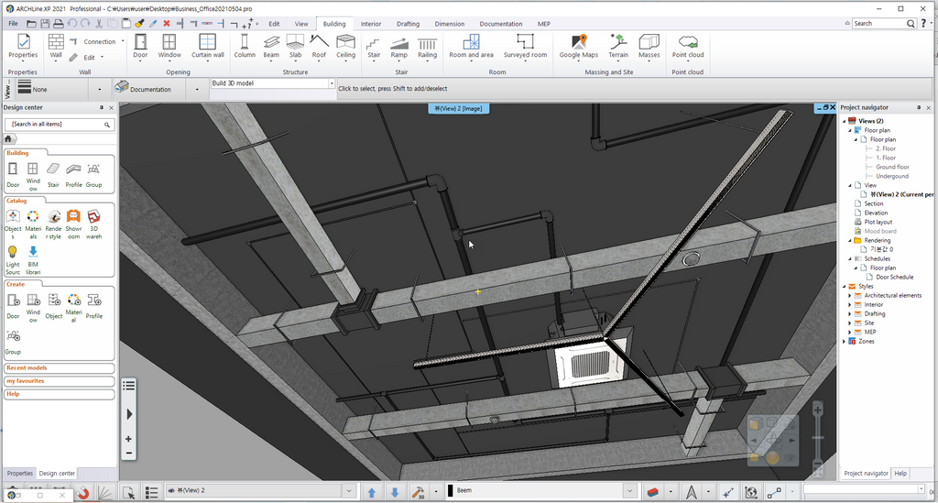Open Render style in the Catalog
938x503 pixels.
click(54, 224)
